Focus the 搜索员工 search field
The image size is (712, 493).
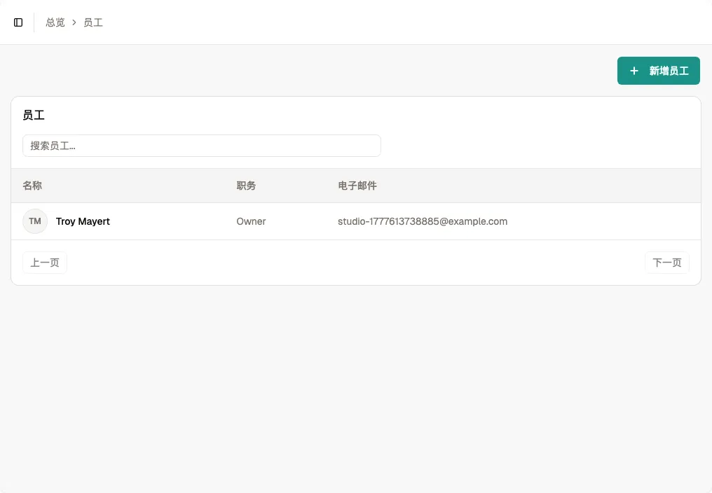(x=202, y=146)
